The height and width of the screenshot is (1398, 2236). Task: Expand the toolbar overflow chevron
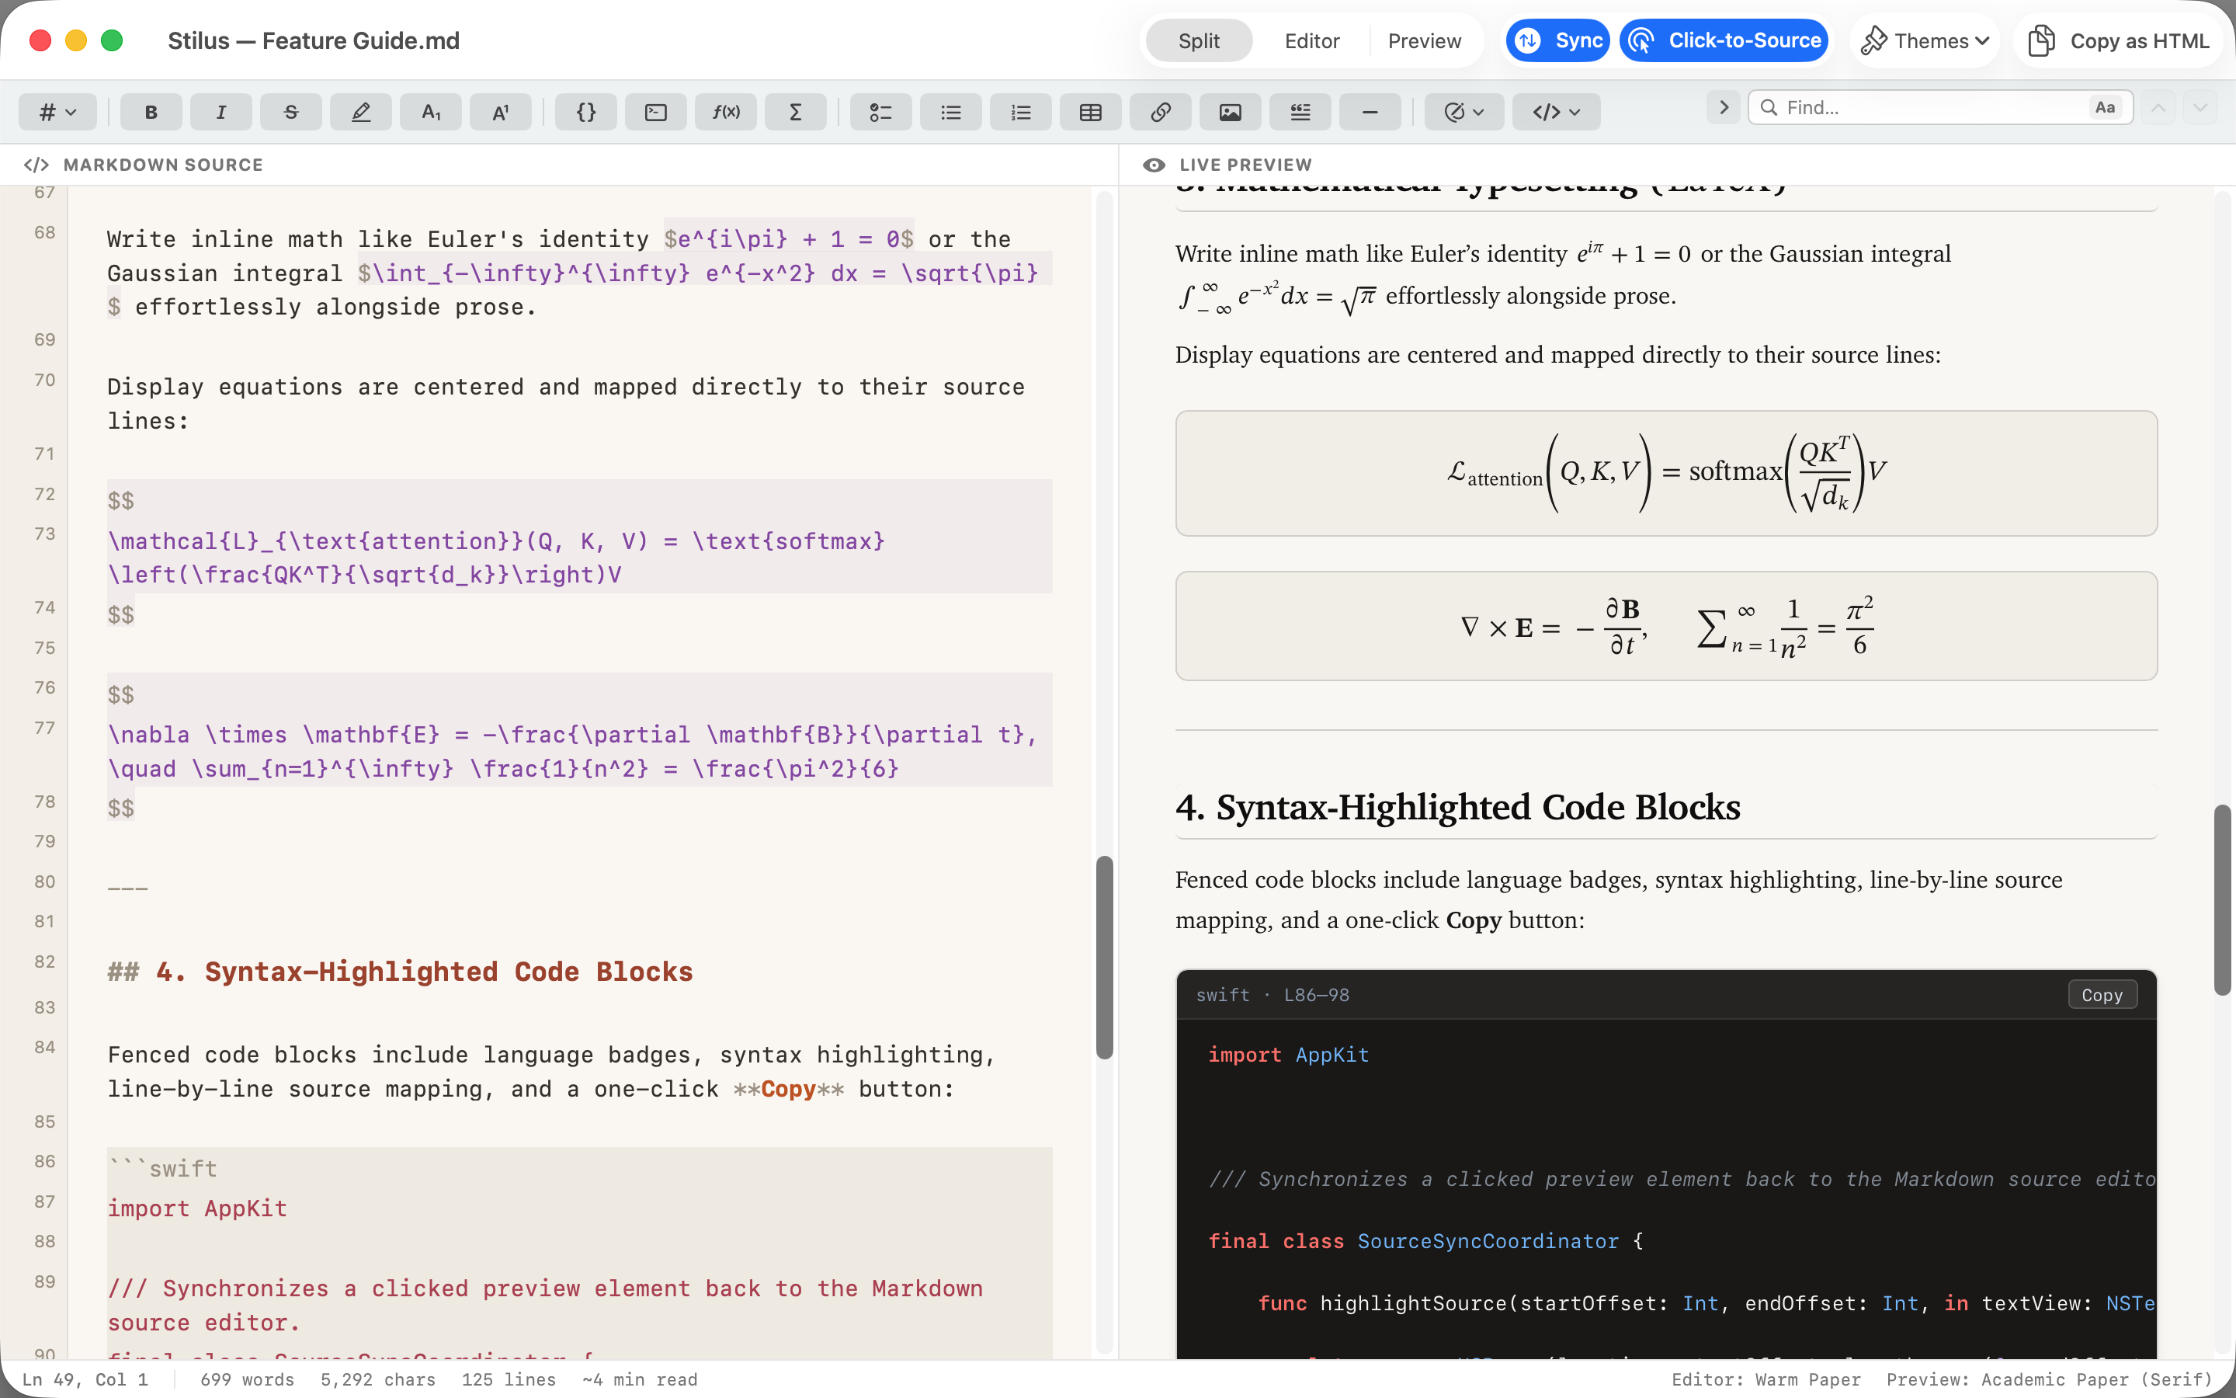1724,107
